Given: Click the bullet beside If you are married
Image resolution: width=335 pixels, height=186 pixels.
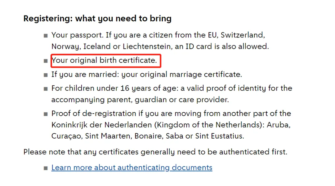Looking at the screenshot, I should coord(46,75).
